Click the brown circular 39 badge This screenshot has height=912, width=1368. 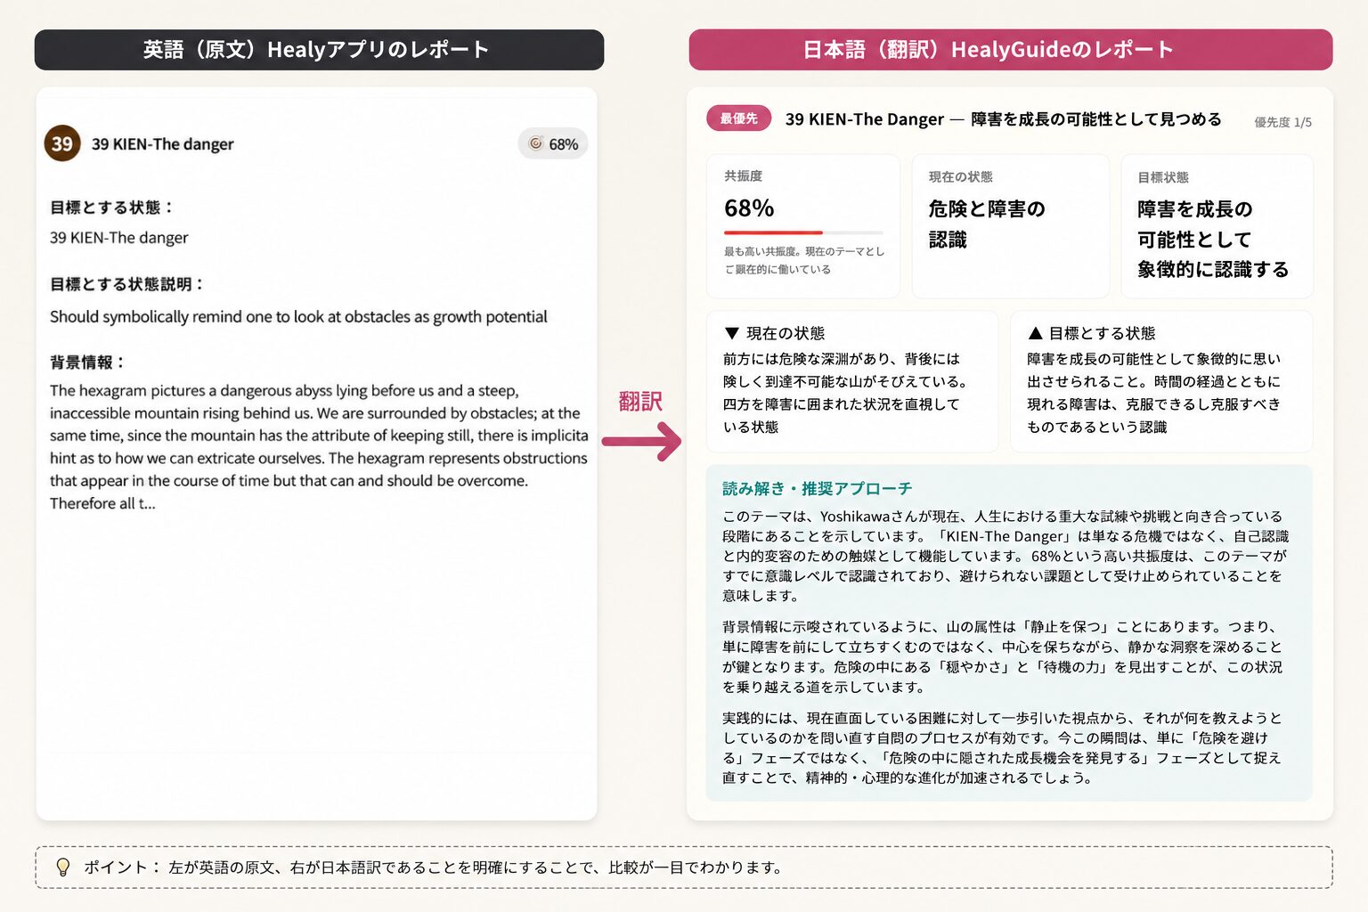[x=62, y=143]
